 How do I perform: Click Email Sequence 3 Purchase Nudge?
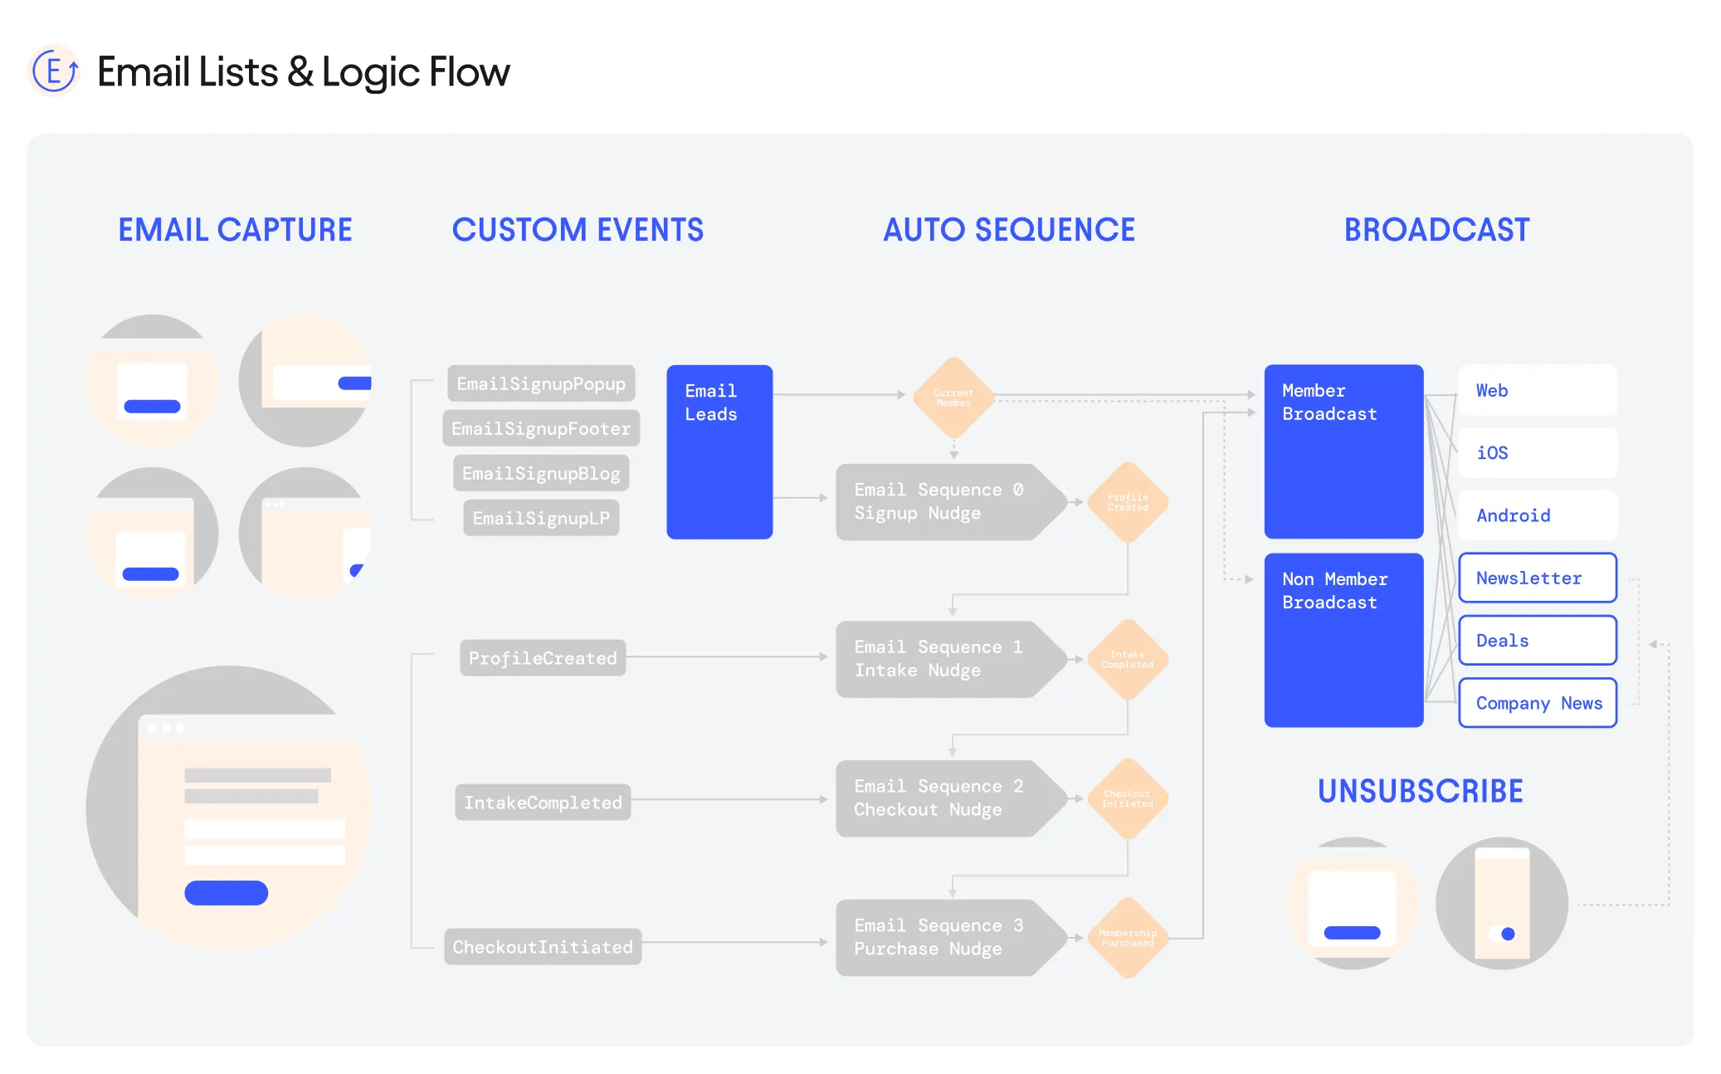[952, 938]
